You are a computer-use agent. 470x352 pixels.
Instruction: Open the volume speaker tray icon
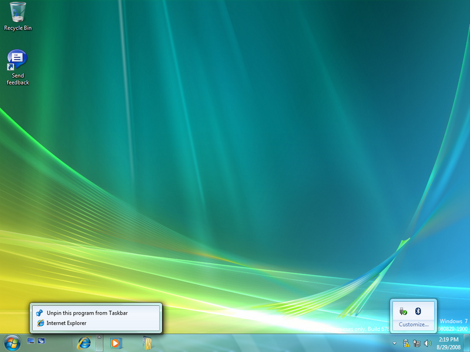pyautogui.click(x=428, y=343)
